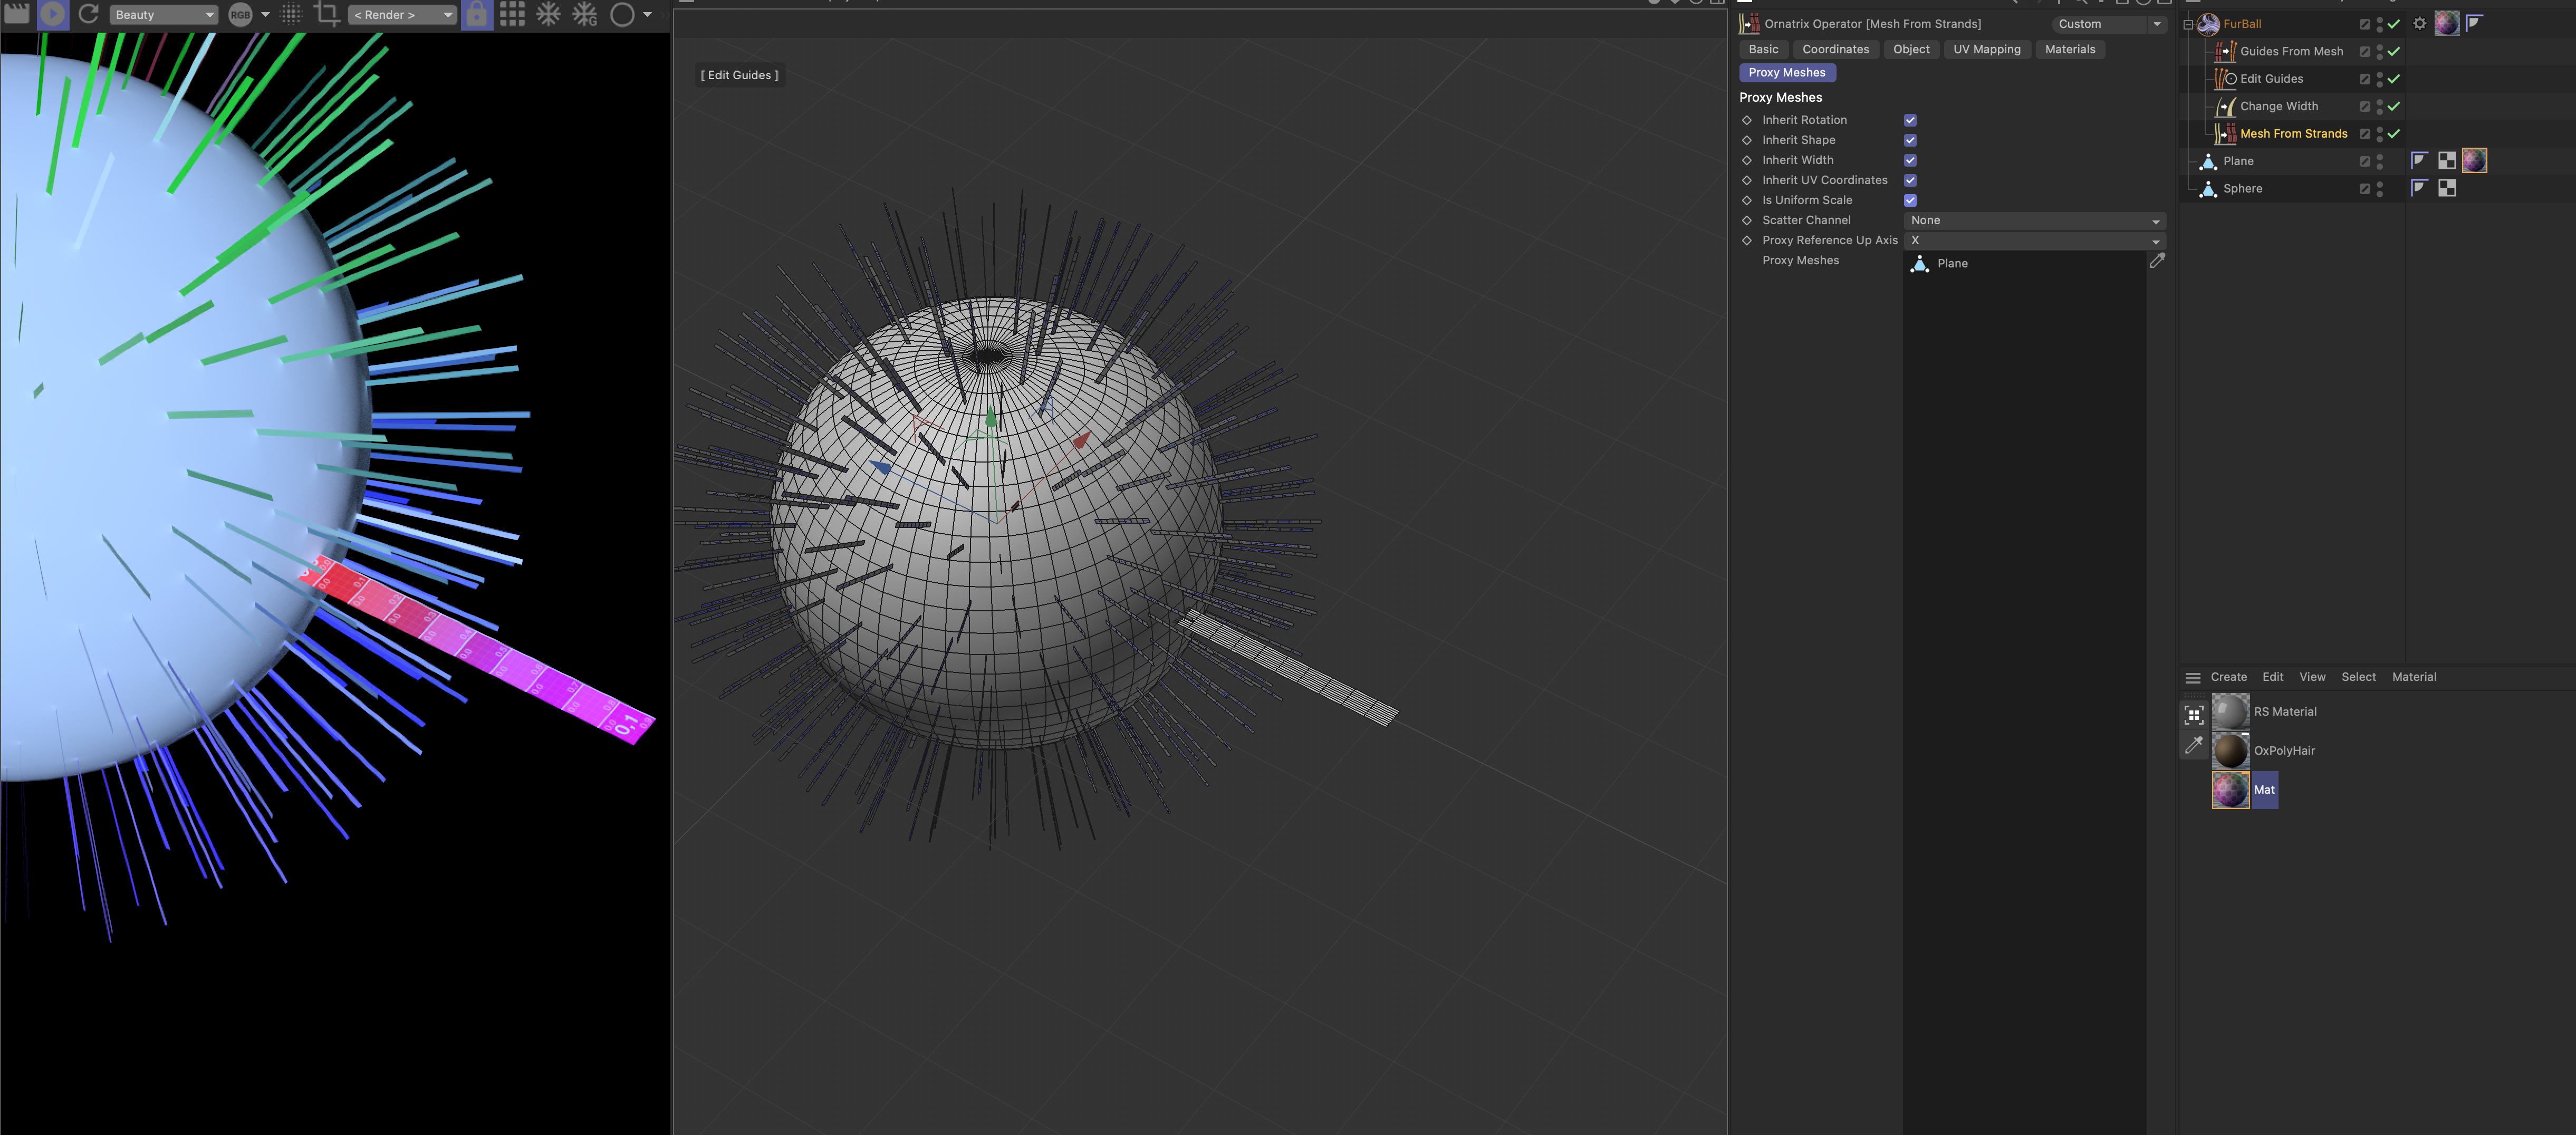Open Proxy Reference Up Axis dropdown
Viewport: 2576px width, 1135px height.
[x=2034, y=240]
